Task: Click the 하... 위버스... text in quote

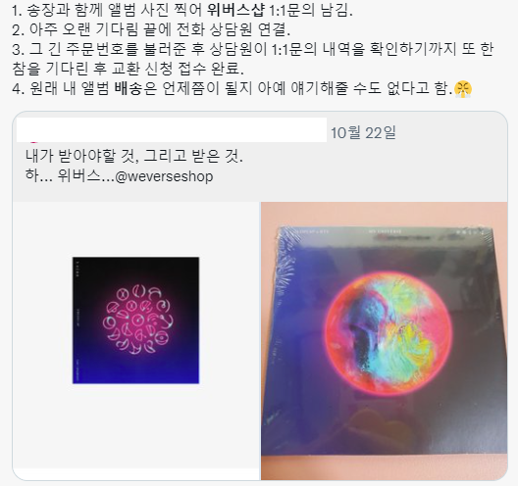Action: (70, 176)
